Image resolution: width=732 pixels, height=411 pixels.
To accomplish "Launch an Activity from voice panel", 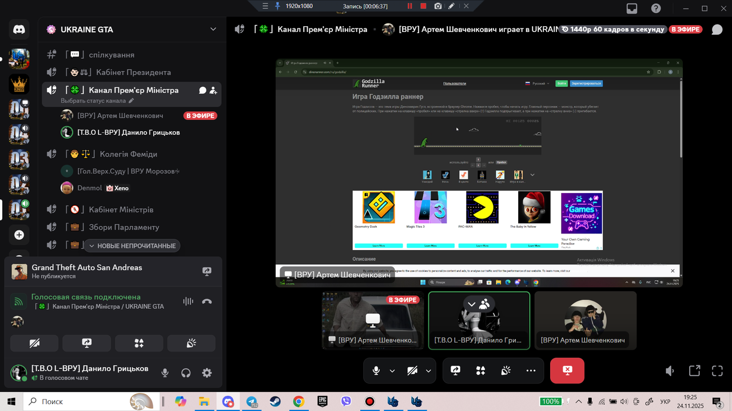I will tap(139, 343).
